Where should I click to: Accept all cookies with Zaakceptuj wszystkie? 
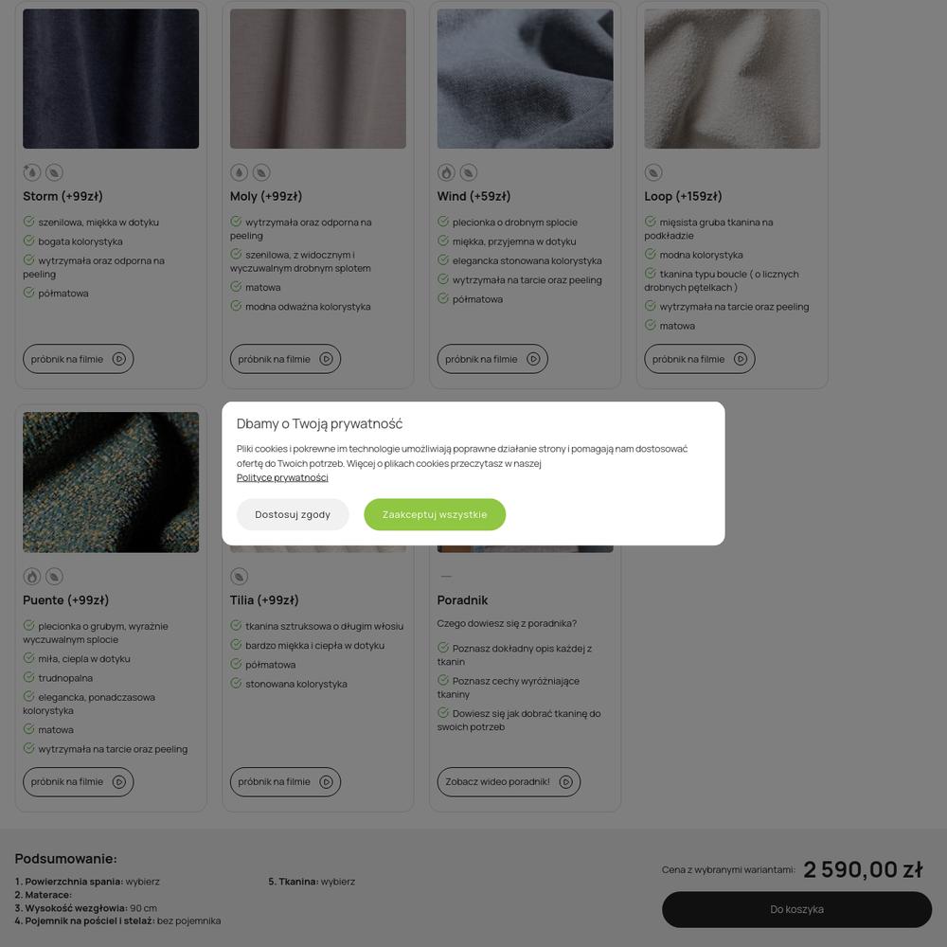435,514
